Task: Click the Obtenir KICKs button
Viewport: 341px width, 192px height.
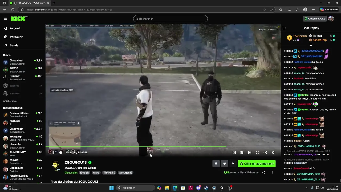Action: (x=315, y=19)
